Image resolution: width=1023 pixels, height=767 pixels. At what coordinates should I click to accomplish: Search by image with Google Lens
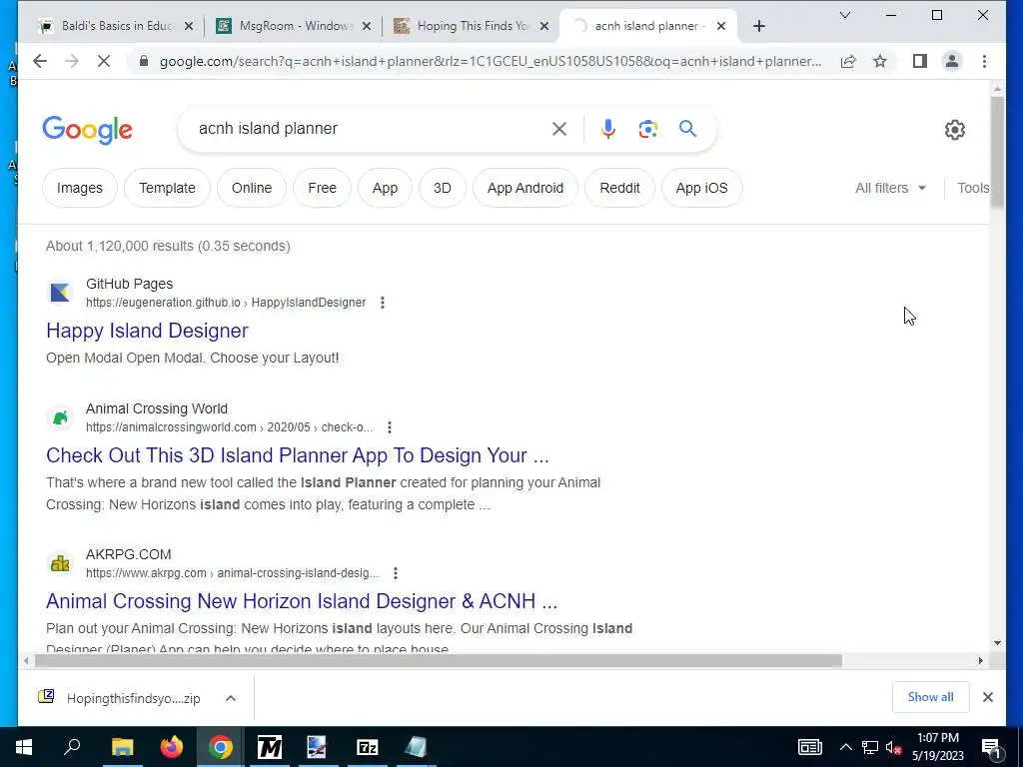(x=647, y=129)
